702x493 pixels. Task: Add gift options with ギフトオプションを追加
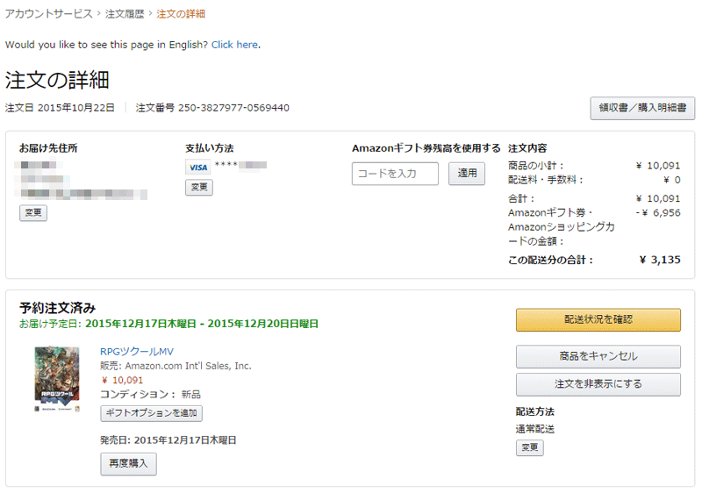151,413
